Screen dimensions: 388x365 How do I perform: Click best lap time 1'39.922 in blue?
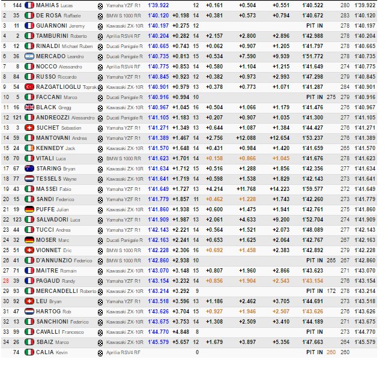click(x=159, y=5)
